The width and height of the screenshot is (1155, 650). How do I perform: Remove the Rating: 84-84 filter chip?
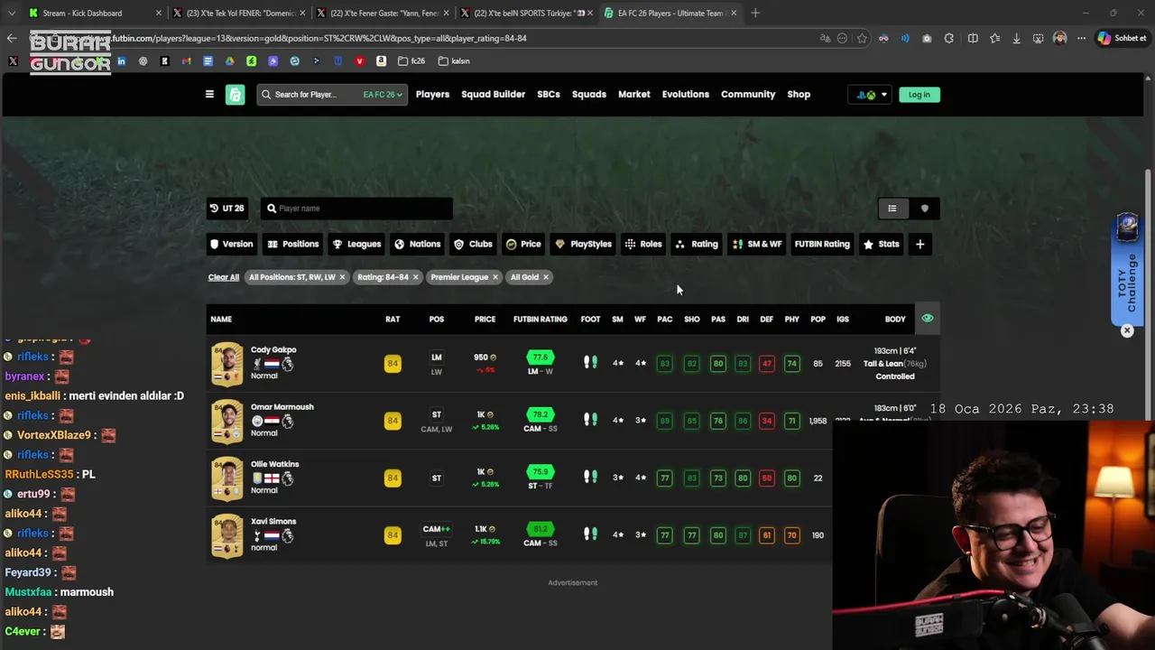[415, 277]
